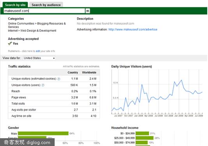Click the 3.2 M country page views value

tap(75, 97)
